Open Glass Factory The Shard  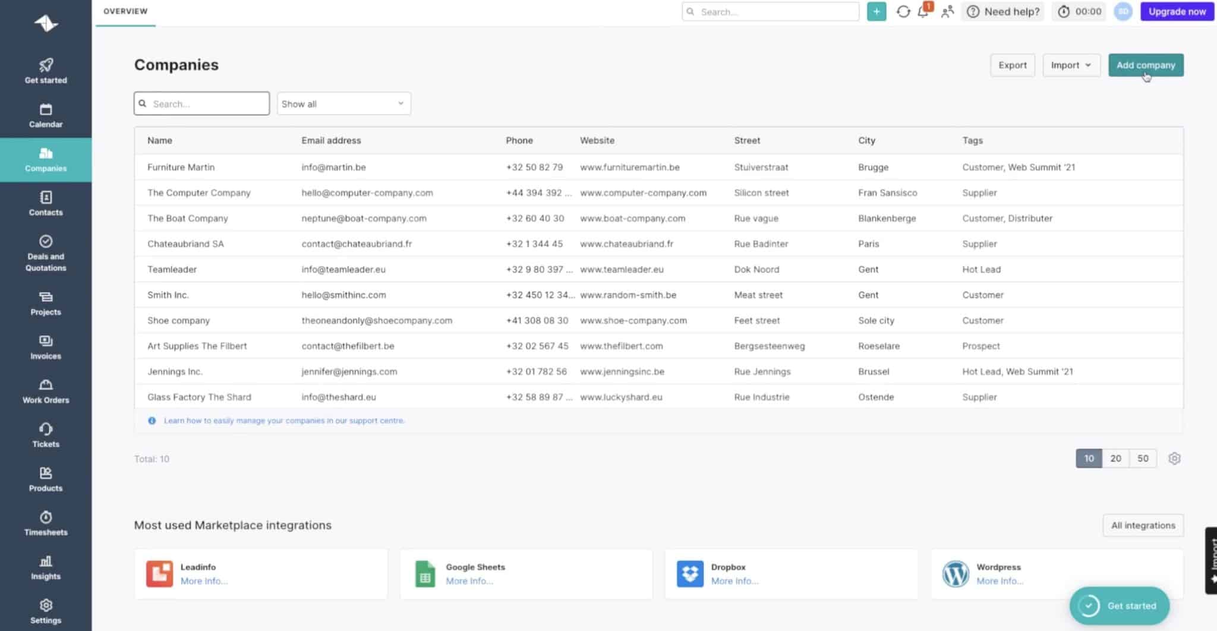(x=658, y=397)
